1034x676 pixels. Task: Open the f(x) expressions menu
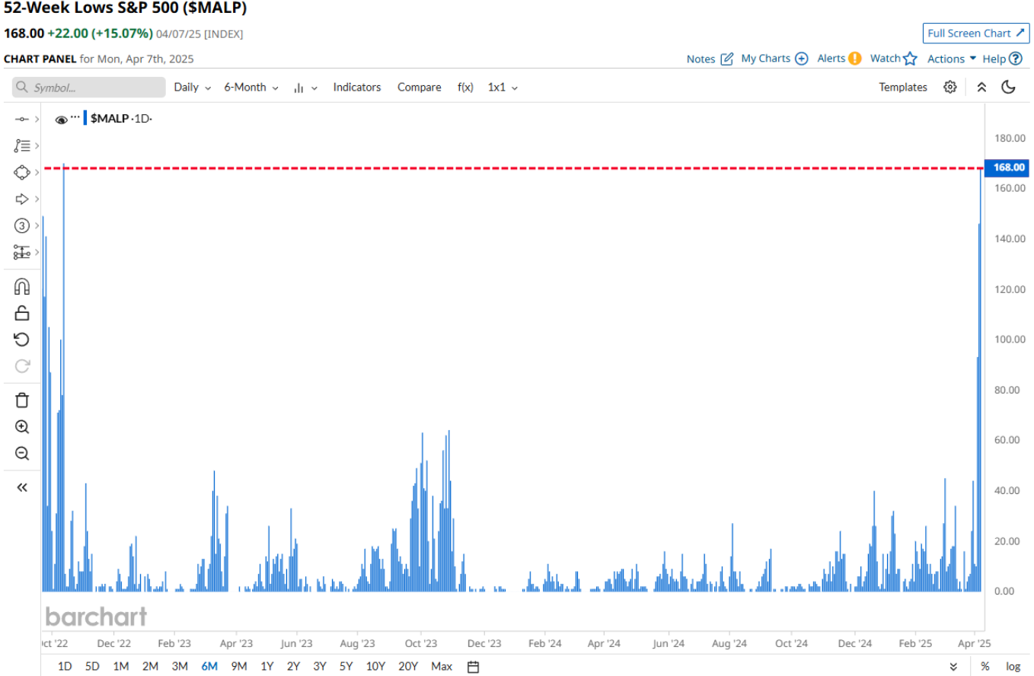click(x=465, y=88)
